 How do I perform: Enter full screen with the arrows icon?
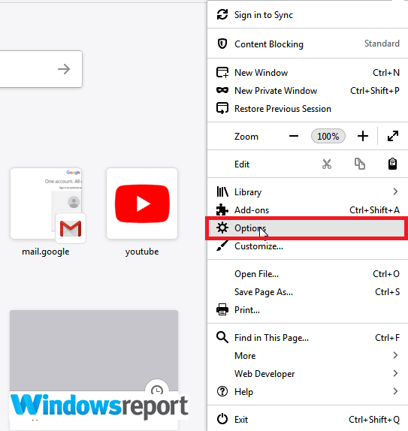tap(393, 136)
